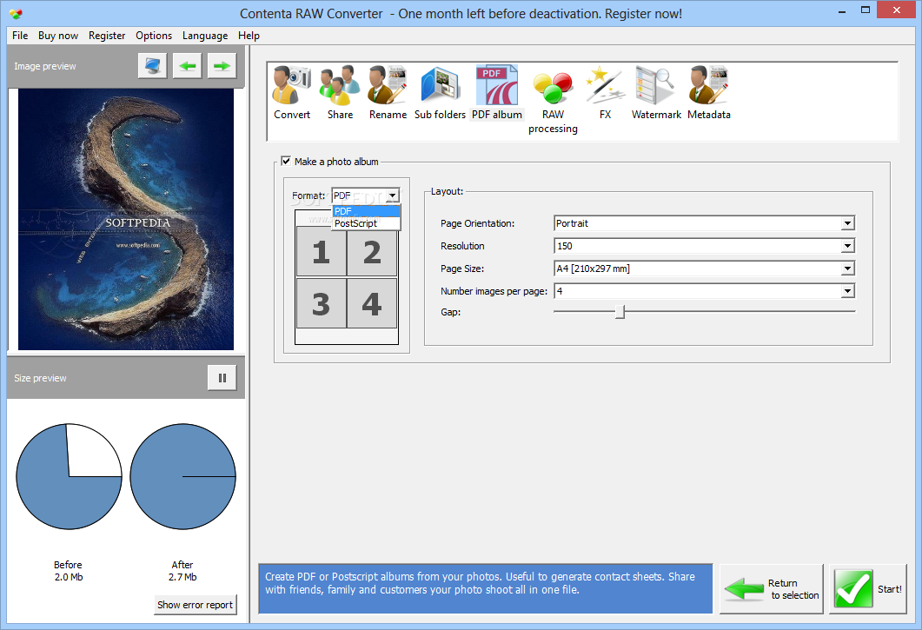Click the 'Before' label text
This screenshot has width=922, height=630.
coord(68,565)
